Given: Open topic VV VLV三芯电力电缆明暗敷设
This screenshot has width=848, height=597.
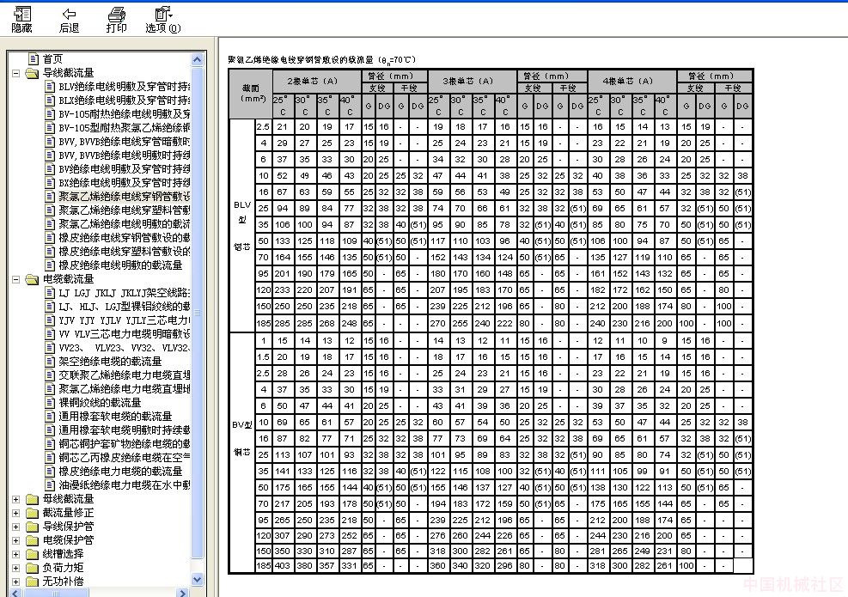Looking at the screenshot, I should (125, 333).
